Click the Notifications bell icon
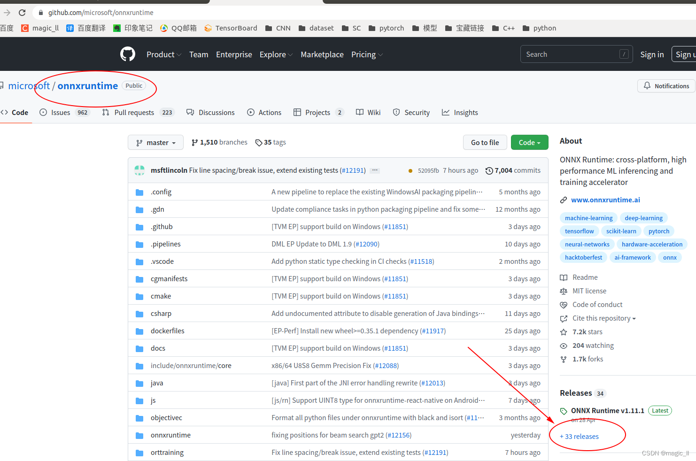 (x=647, y=86)
